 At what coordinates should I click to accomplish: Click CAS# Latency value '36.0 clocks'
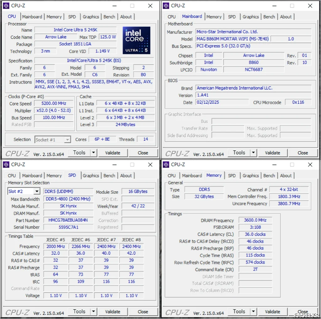click(x=255, y=234)
